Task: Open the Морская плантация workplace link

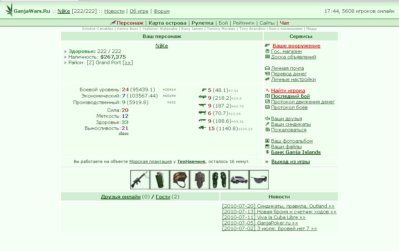Action: [x=151, y=162]
